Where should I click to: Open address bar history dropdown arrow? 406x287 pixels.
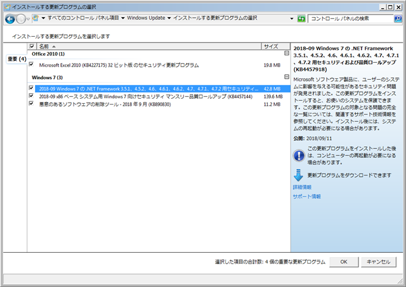tap(292, 18)
